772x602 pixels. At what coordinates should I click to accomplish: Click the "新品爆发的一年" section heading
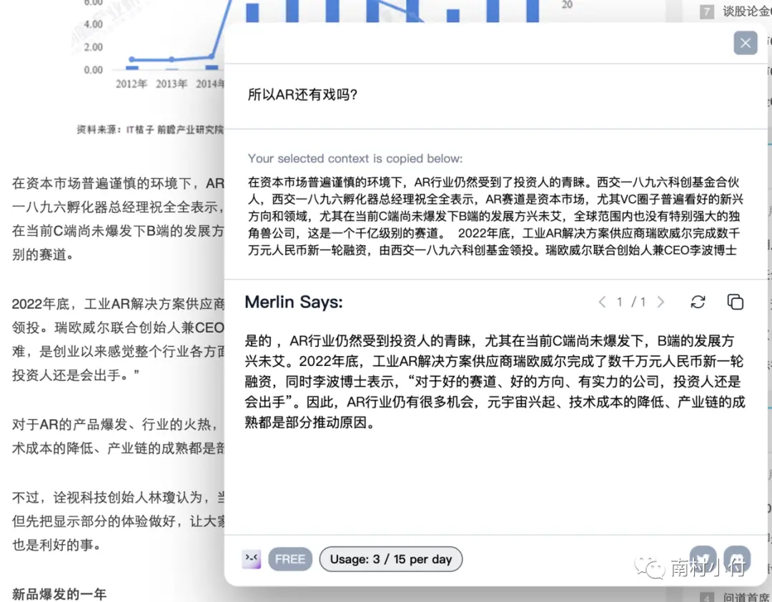click(59, 593)
